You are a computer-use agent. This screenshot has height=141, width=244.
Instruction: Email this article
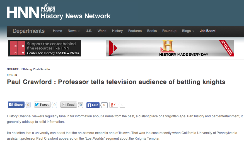point(69,105)
